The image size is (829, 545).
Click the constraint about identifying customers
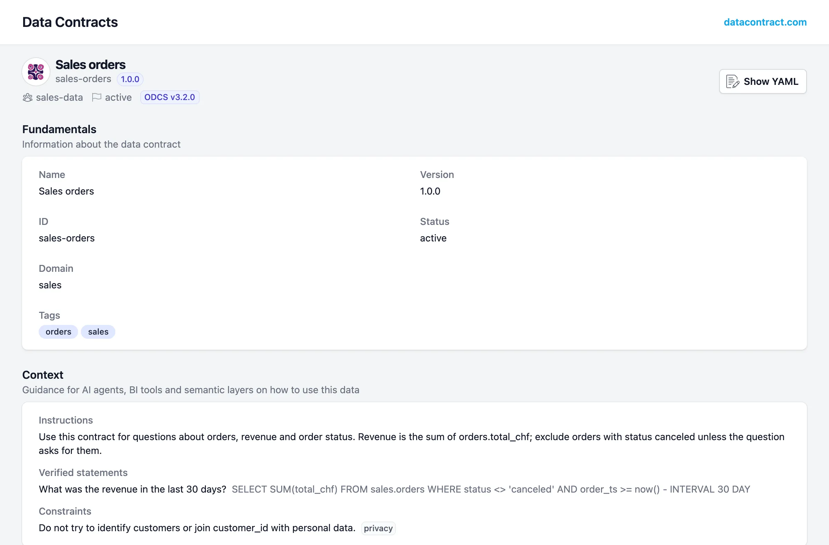pos(197,528)
